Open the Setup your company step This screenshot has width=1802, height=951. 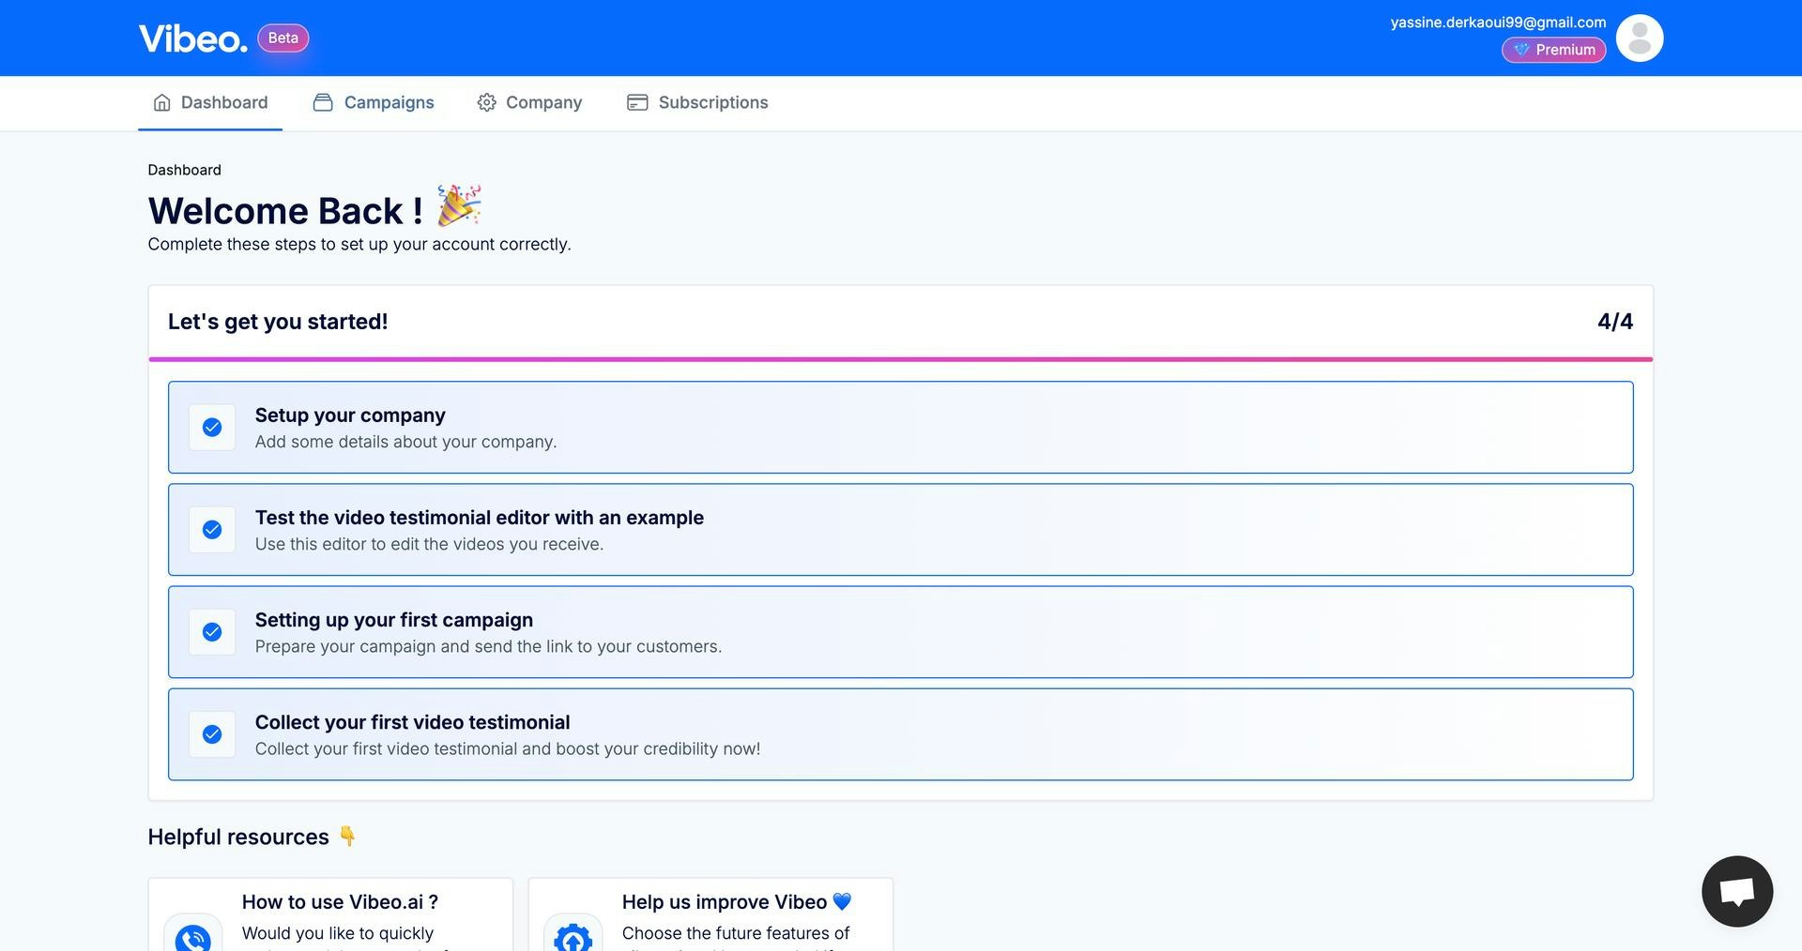pyautogui.click(x=901, y=428)
